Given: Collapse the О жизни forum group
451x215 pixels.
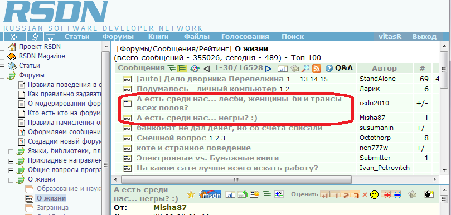Looking at the screenshot, I should coord(11,180).
